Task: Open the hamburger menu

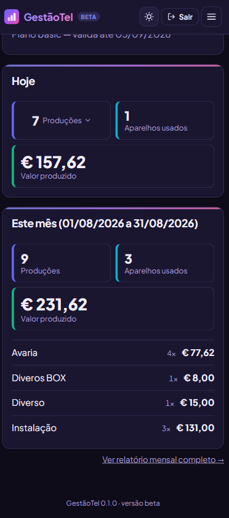Action: [x=212, y=17]
